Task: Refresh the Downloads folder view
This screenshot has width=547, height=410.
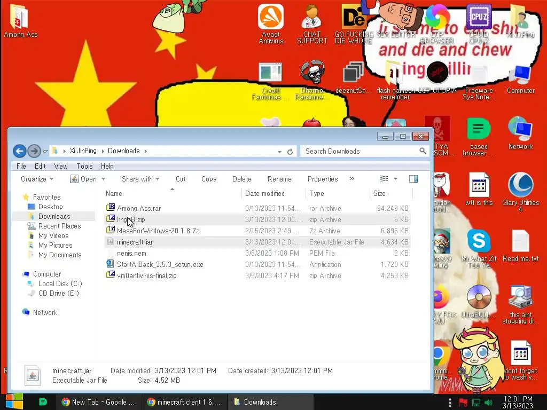Action: 290,151
